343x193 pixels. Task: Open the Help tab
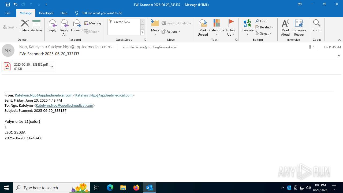coord(64,13)
